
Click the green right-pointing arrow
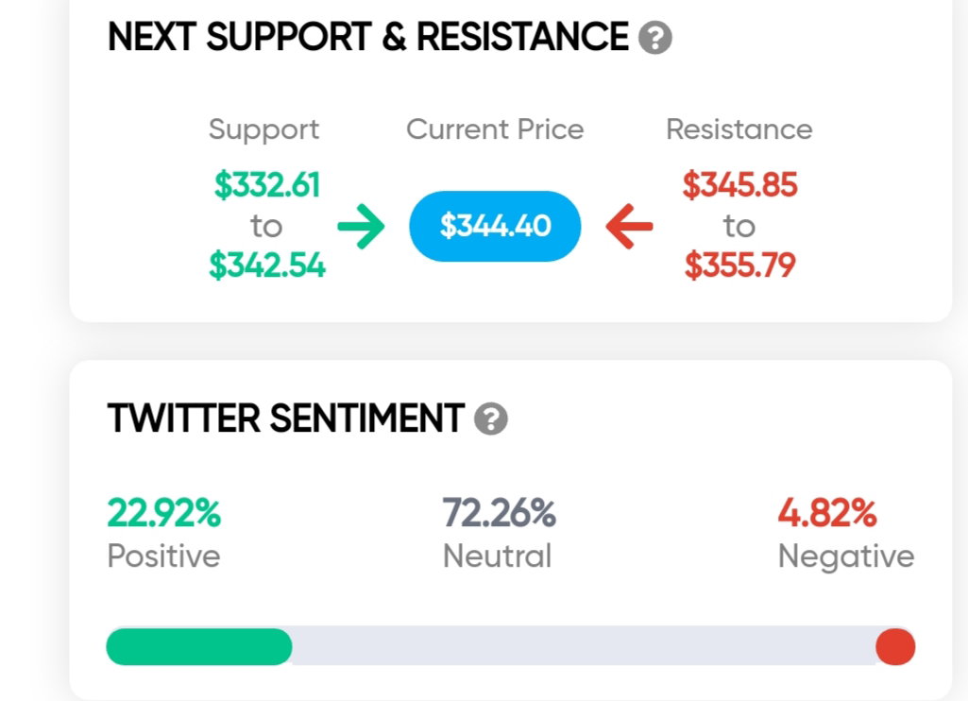[361, 226]
